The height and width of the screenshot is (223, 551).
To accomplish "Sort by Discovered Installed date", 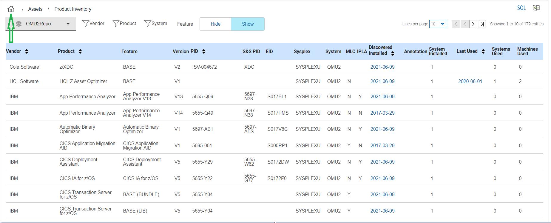I will pyautogui.click(x=393, y=53).
